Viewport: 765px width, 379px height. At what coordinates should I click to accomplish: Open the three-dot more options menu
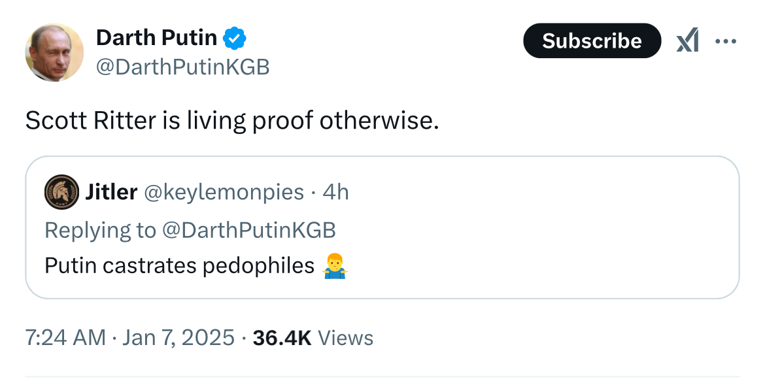click(726, 41)
